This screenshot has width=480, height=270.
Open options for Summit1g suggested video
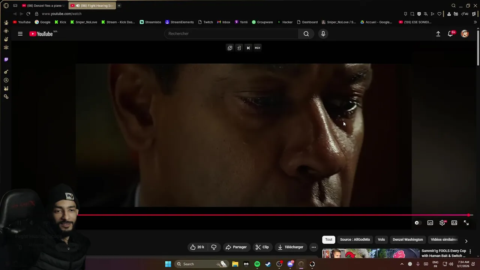pos(470,252)
